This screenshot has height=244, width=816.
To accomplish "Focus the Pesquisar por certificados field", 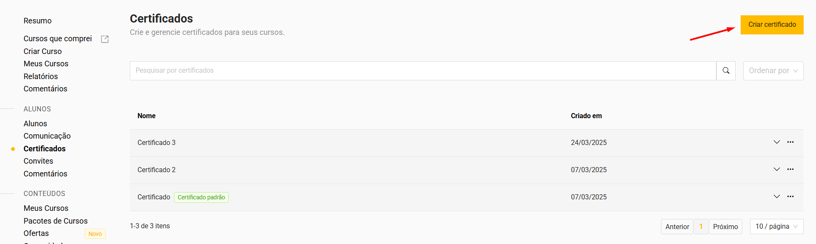I will 423,71.
